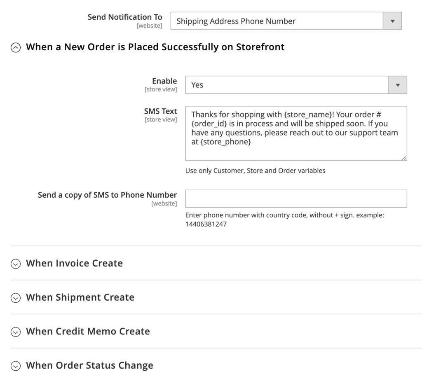Click the SMS Text textarea resize handle

tap(404, 157)
